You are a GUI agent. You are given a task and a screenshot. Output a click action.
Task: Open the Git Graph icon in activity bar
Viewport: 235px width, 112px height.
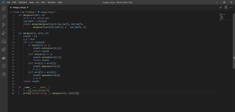coord(4,74)
